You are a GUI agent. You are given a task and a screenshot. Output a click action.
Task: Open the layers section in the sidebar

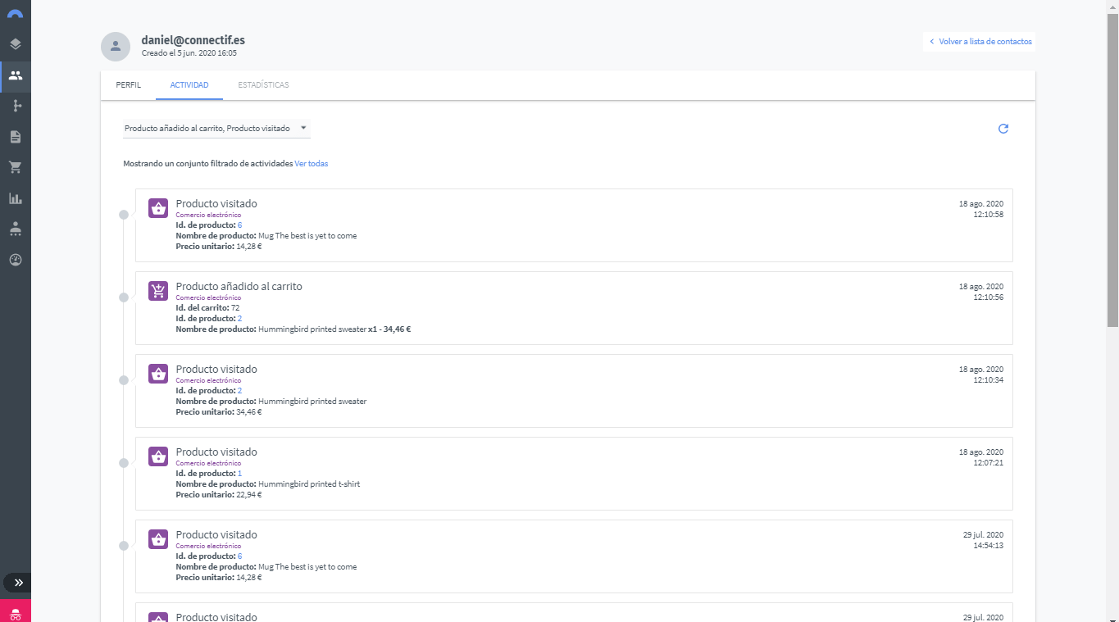tap(16, 44)
